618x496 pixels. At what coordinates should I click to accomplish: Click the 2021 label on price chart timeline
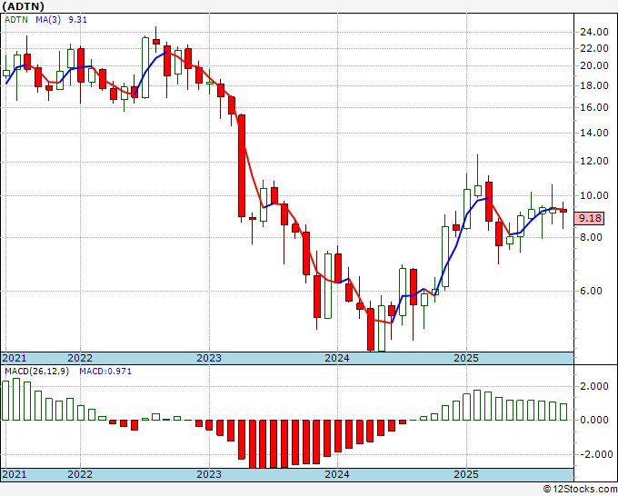point(15,358)
